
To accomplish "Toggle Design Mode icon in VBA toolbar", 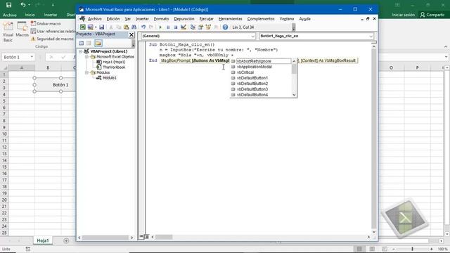I will point(183,27).
